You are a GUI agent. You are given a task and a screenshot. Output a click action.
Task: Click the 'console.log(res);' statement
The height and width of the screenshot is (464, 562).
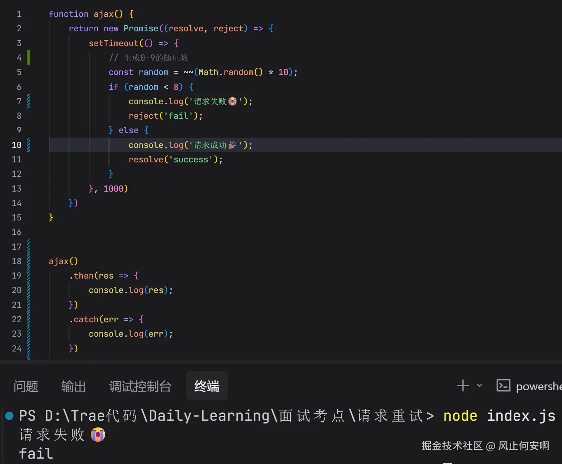pyautogui.click(x=131, y=290)
